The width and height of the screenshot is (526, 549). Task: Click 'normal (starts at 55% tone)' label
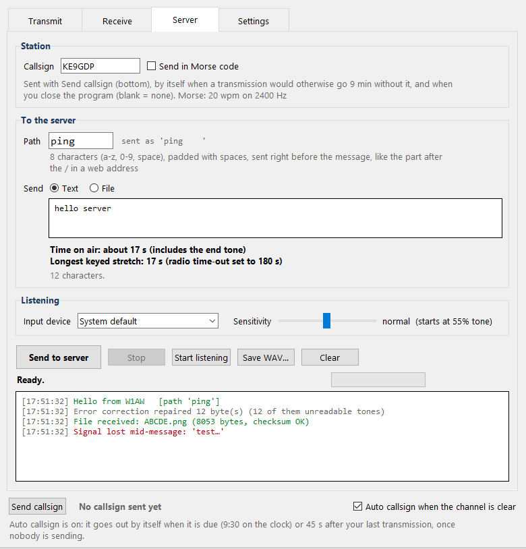point(437,322)
